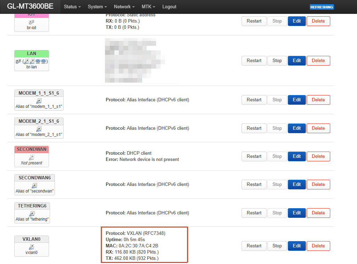
Task: Click the LAN bridge icon before the parenthesis
Action: [x=18, y=61]
